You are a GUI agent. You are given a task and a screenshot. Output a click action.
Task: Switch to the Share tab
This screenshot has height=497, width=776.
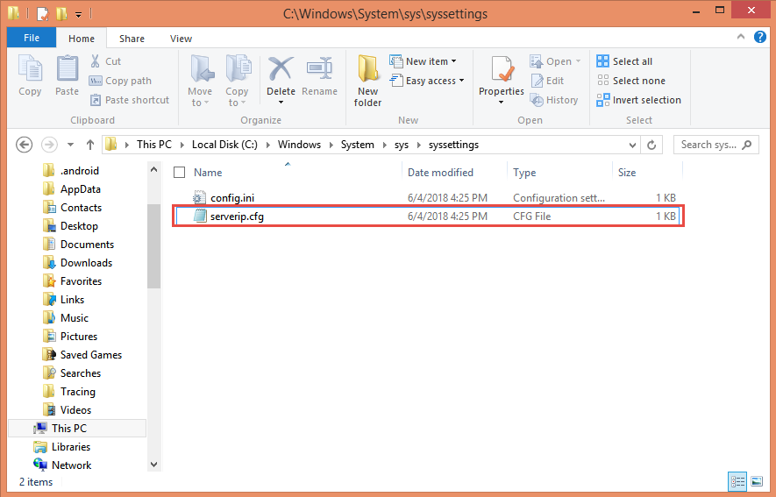click(132, 39)
